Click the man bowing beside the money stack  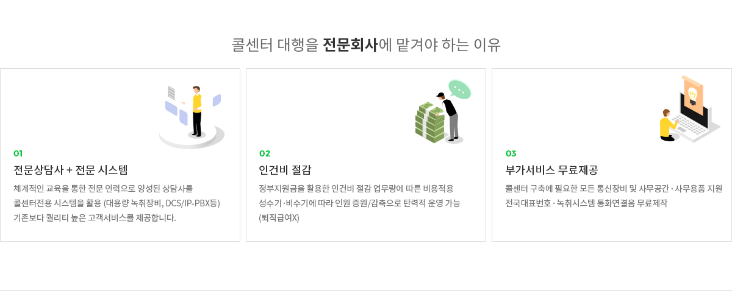(x=450, y=116)
